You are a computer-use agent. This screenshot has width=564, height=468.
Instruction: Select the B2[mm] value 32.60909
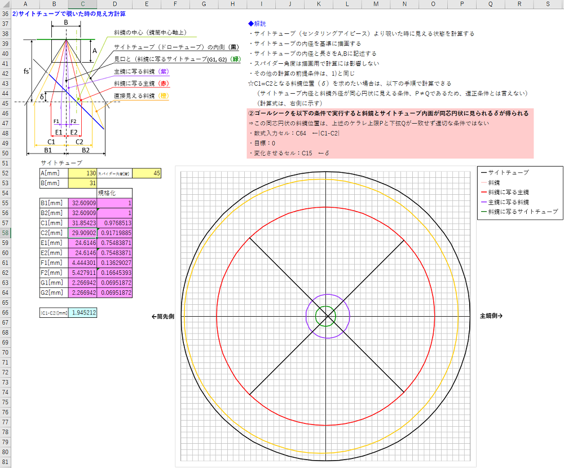point(82,213)
